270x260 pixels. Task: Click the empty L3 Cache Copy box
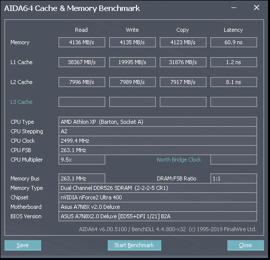point(183,102)
